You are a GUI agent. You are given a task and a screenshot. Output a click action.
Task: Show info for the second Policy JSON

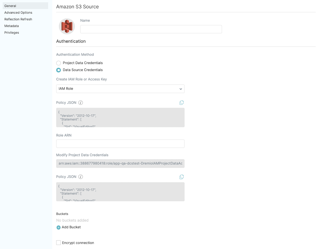(81, 177)
